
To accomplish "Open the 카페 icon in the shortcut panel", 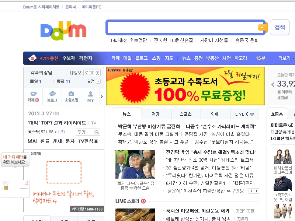I will click(x=33, y=97).
